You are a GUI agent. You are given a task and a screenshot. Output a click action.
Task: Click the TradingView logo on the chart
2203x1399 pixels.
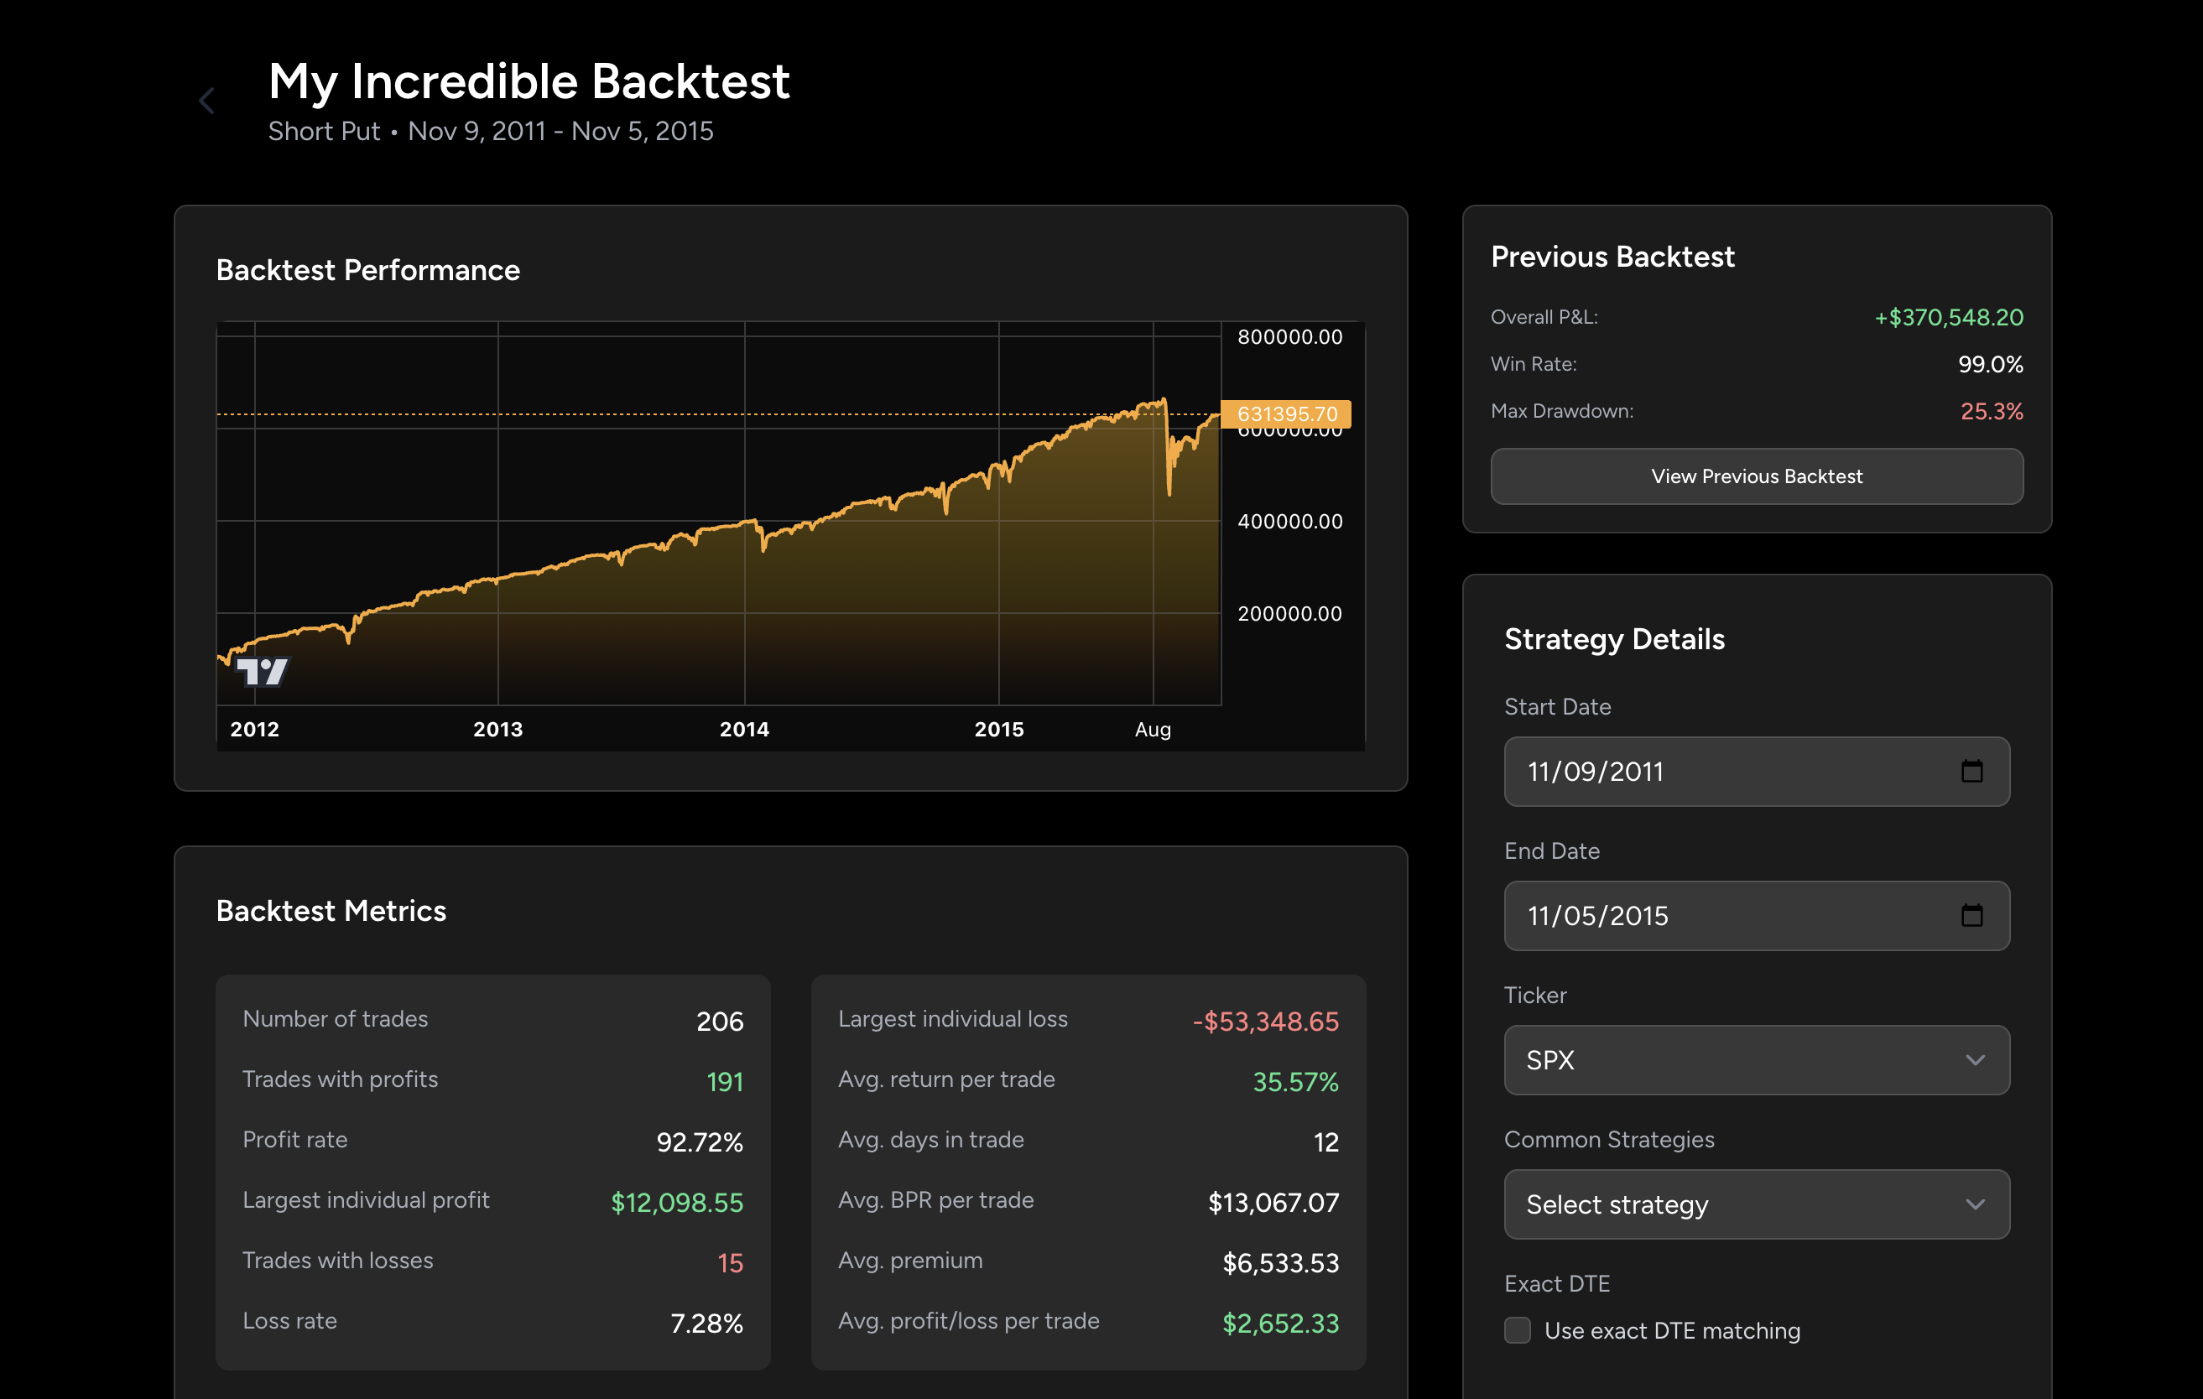pos(262,671)
